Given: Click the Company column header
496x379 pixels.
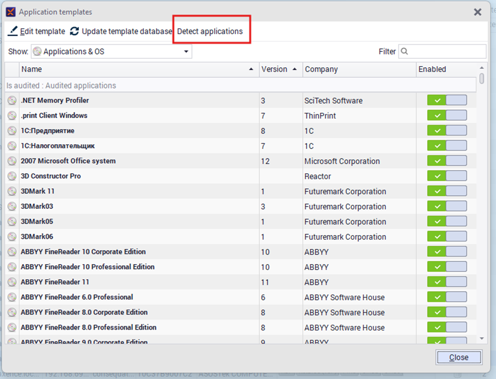Looking at the screenshot, I should pyautogui.click(x=321, y=69).
